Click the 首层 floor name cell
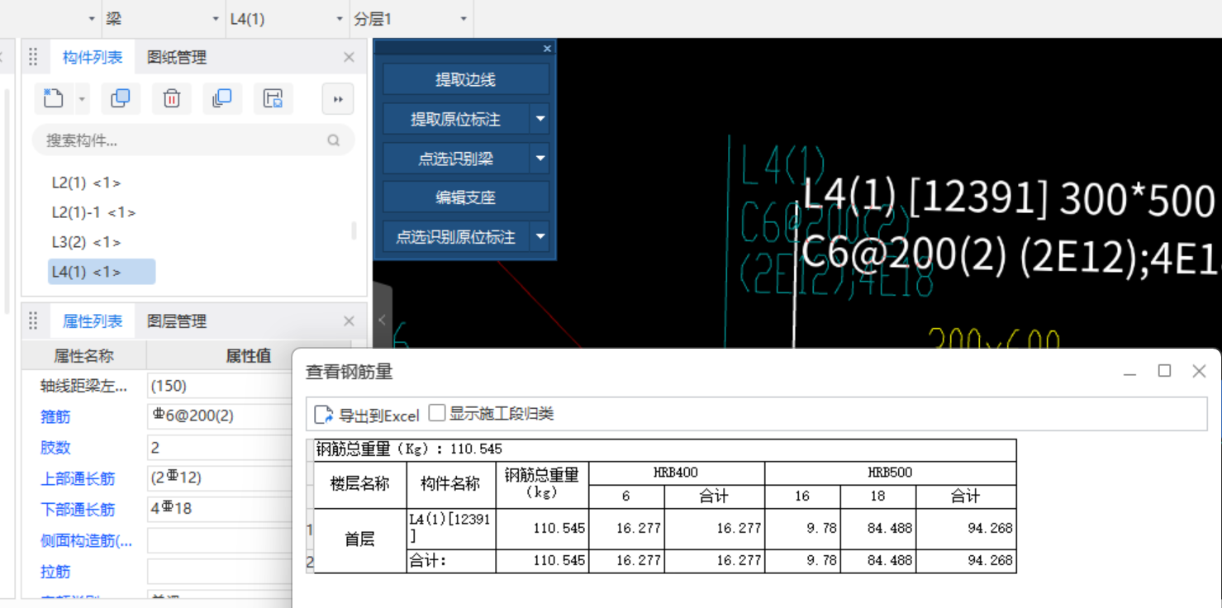Image resolution: width=1222 pixels, height=608 pixels. click(x=360, y=539)
